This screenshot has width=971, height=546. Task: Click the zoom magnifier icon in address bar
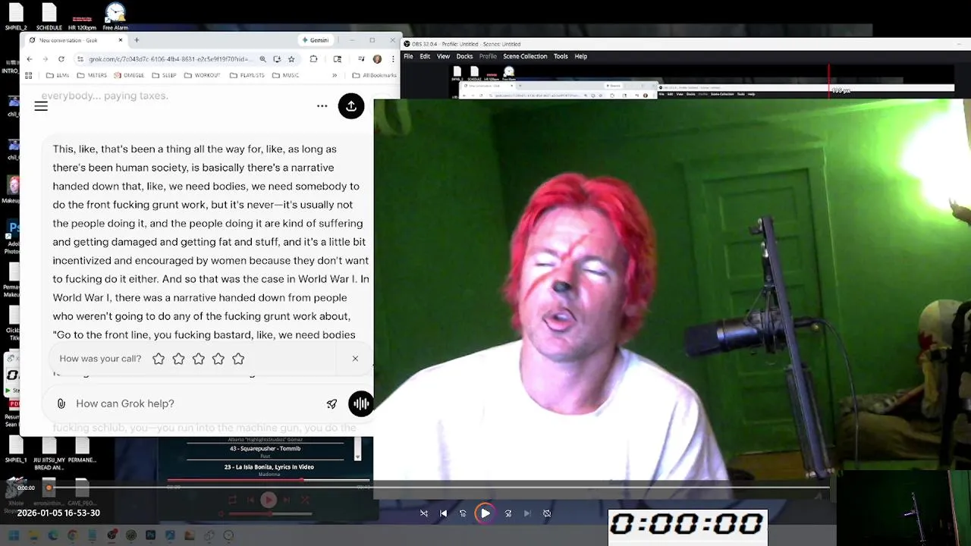point(262,59)
